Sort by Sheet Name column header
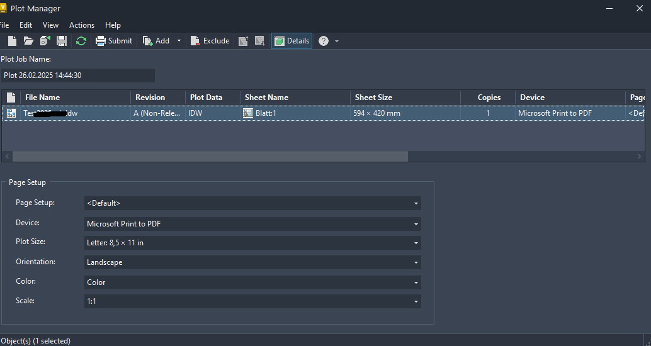 point(295,98)
